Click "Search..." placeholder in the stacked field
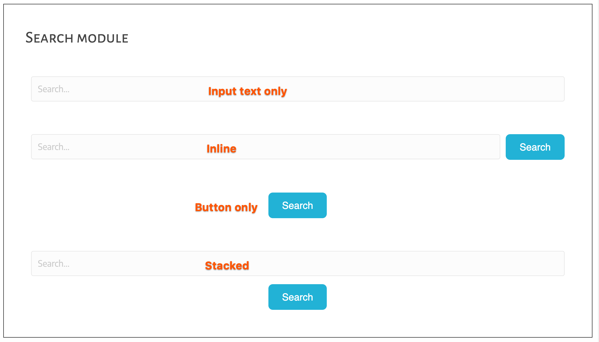This screenshot has height=342, width=599. click(x=53, y=264)
